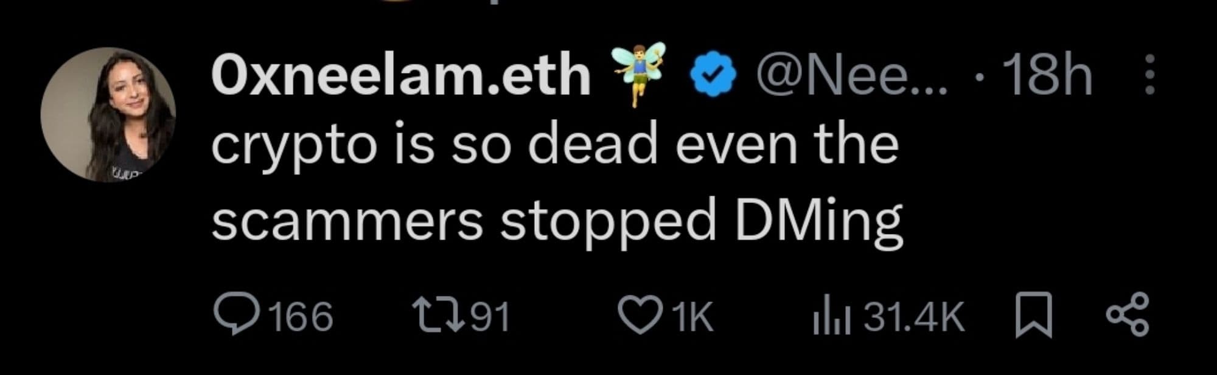This screenshot has width=1217, height=375.
Task: Open the 0xneelam.eth display name profile
Action: tap(400, 77)
